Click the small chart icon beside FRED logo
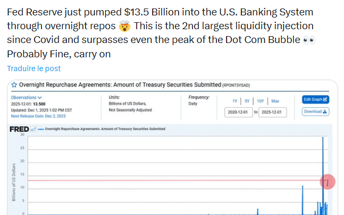This screenshot has width=344, height=215. (x=33, y=129)
